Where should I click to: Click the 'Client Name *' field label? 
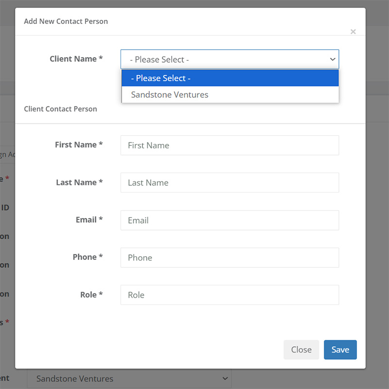76,59
